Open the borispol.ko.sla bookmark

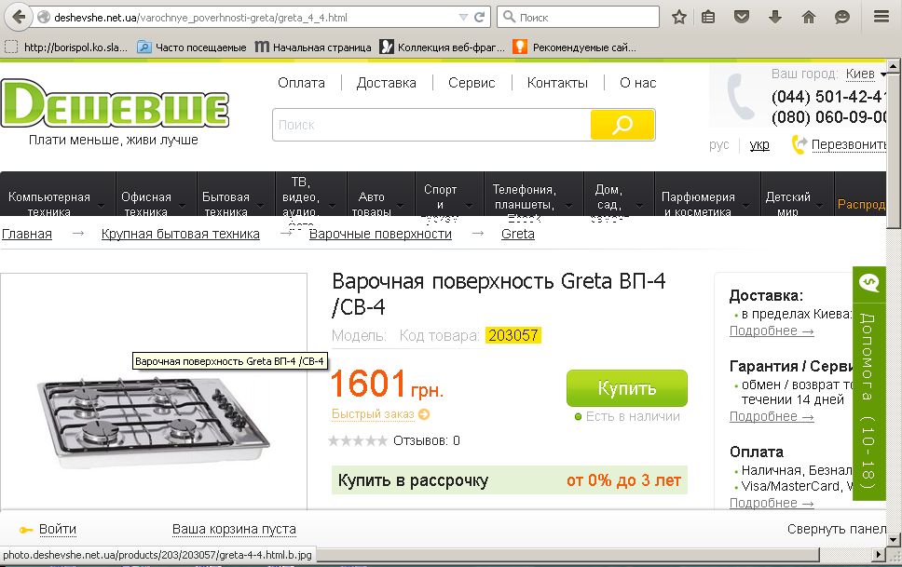[66, 47]
